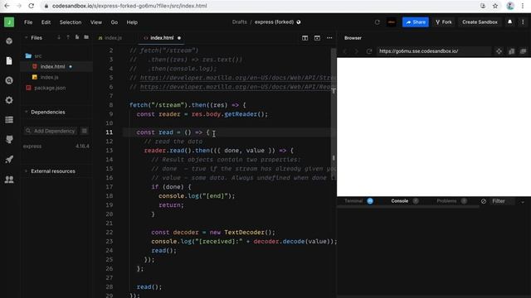Click the sandbox privacy globe icon
This screenshot has height=298, width=531.
299,22
